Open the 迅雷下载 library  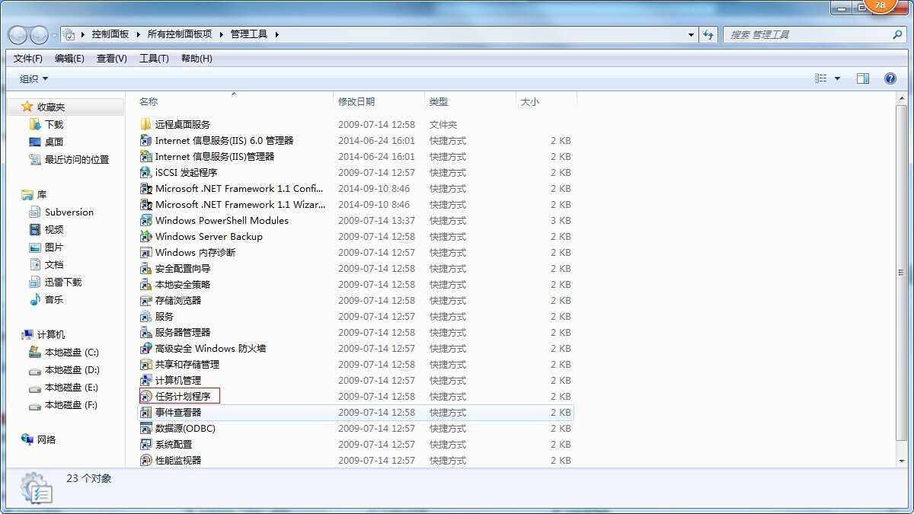click(x=63, y=282)
